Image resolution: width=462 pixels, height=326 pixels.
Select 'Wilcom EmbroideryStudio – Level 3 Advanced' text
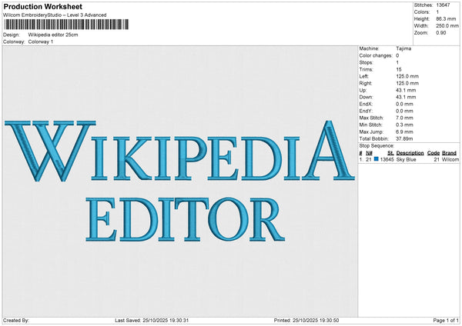(55, 15)
